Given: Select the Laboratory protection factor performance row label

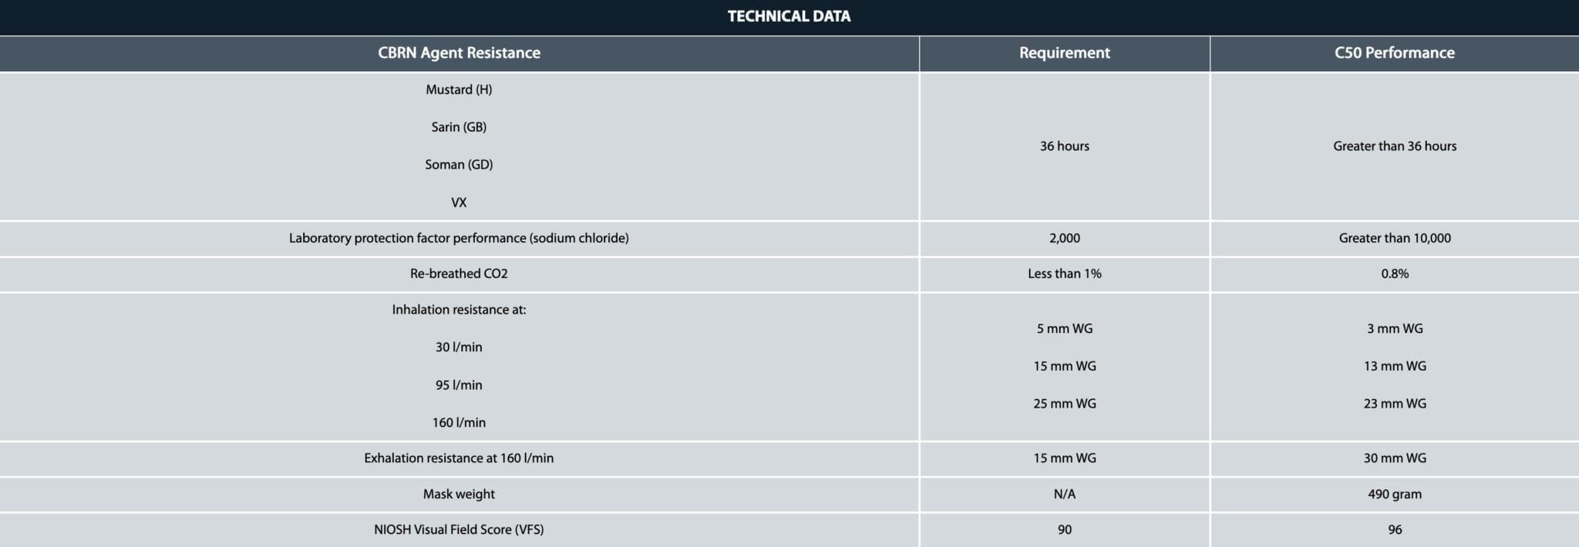Looking at the screenshot, I should tap(459, 238).
